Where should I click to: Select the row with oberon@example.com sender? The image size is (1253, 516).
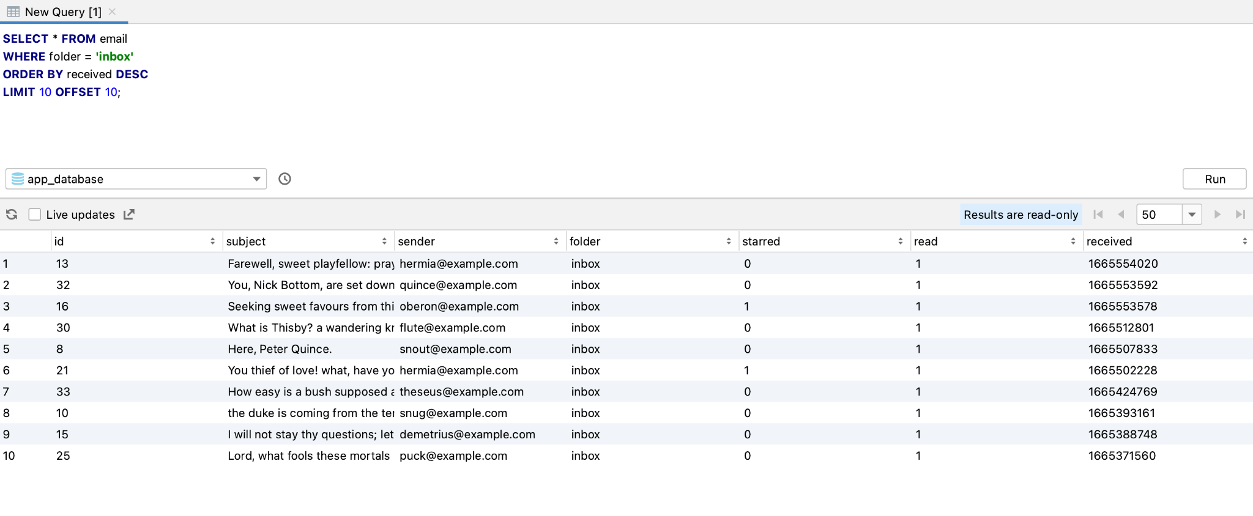(x=459, y=306)
